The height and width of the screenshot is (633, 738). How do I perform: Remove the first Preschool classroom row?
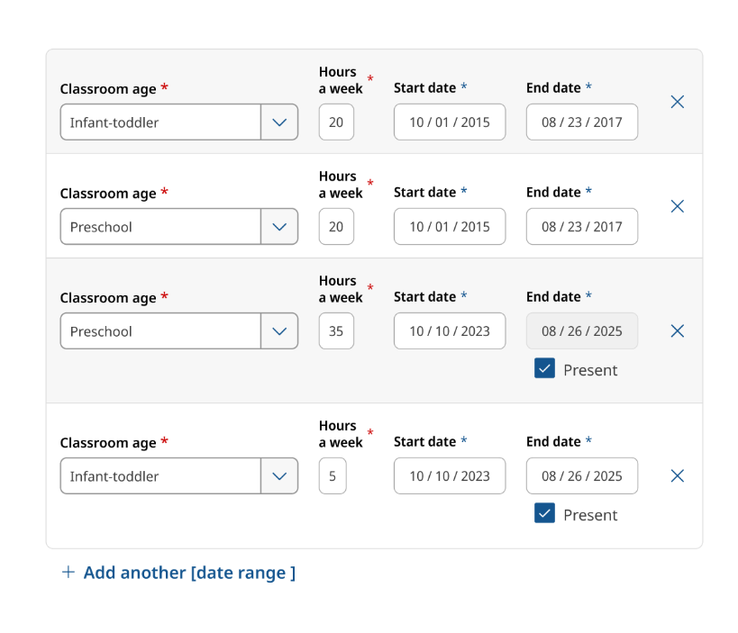(x=677, y=206)
